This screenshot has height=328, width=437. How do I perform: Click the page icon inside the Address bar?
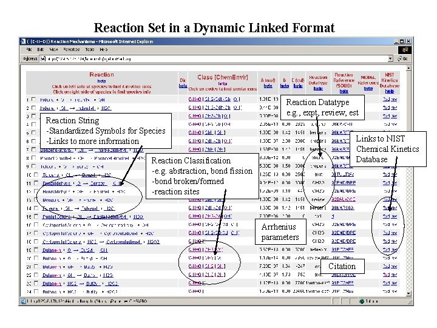point(42,59)
